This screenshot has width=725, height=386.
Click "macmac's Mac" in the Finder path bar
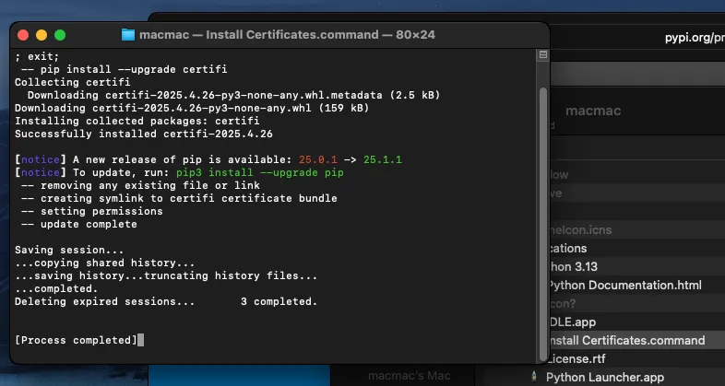click(x=410, y=376)
